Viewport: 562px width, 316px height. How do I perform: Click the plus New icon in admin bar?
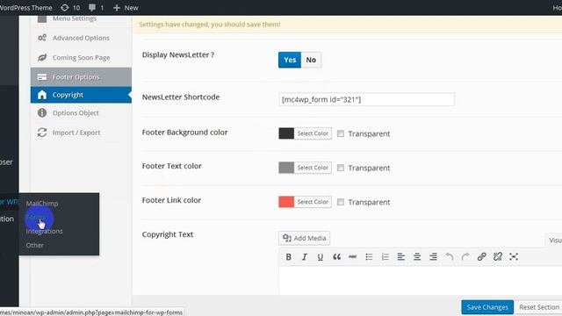tap(117, 8)
